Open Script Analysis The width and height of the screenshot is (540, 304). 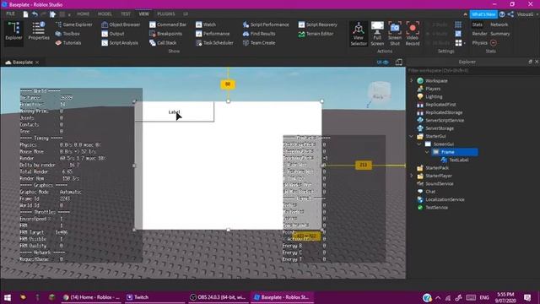[120, 43]
